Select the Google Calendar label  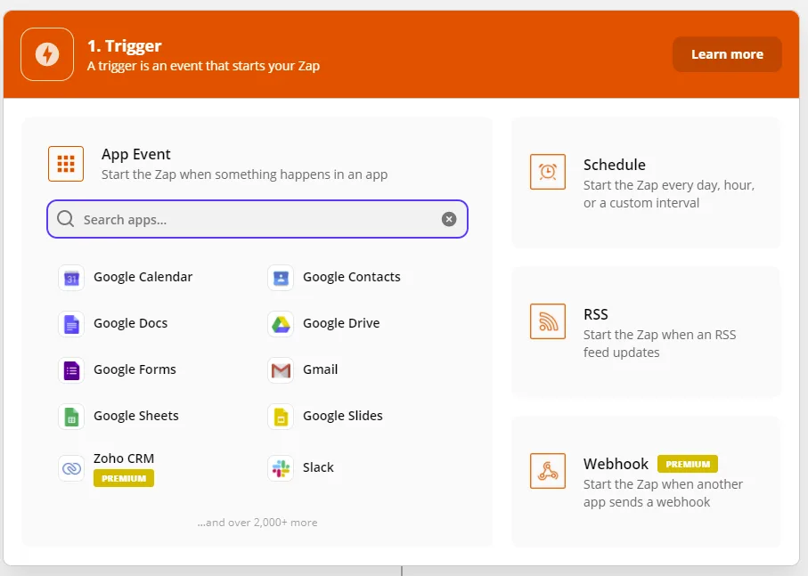click(x=143, y=277)
